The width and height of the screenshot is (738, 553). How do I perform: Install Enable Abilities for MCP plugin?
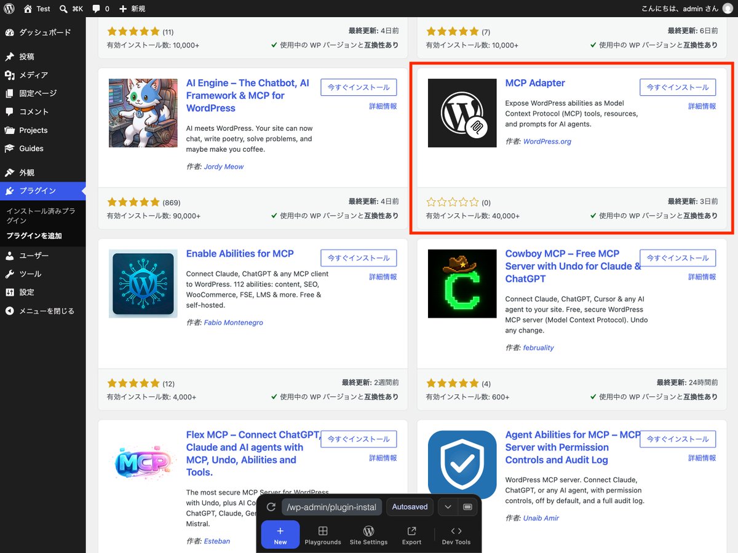pos(359,258)
